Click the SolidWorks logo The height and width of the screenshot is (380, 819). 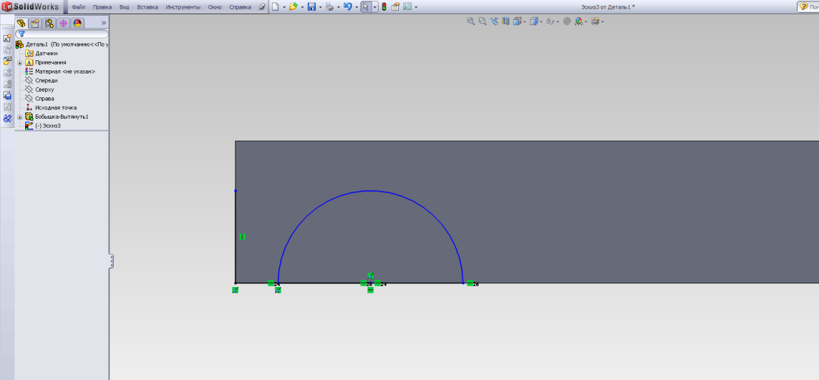tap(31, 7)
